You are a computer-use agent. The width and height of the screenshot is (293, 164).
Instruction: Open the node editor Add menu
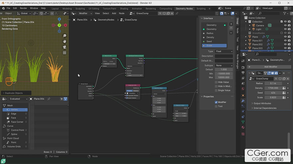pos(114,13)
